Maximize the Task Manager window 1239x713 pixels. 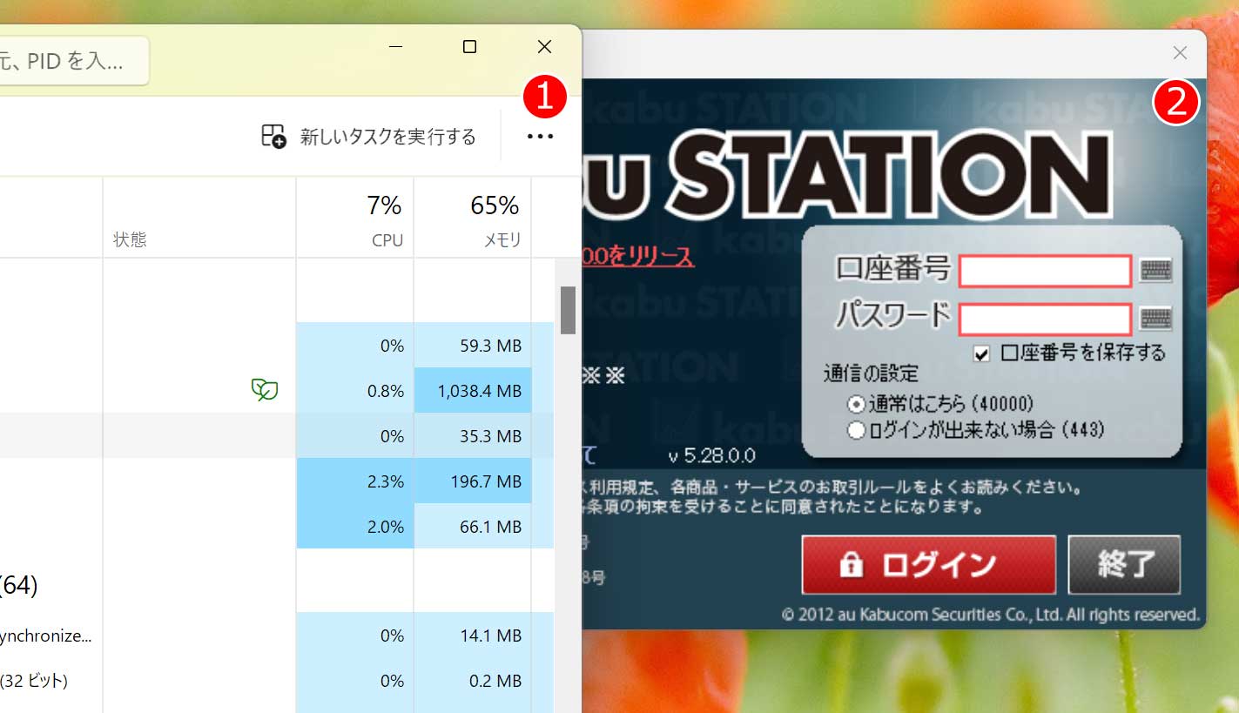(469, 47)
